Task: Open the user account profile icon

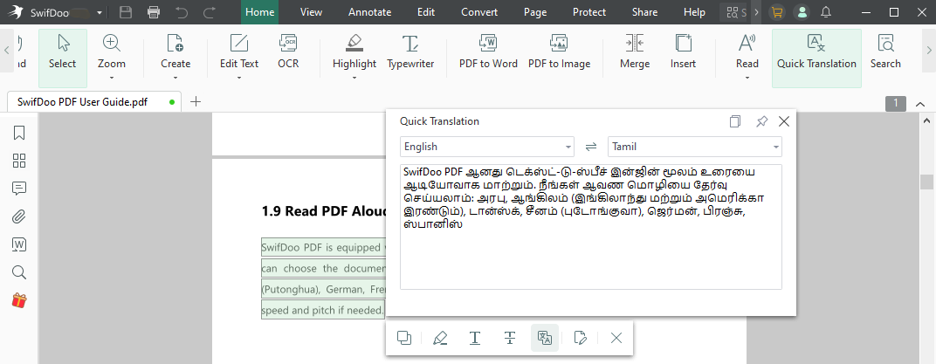Action: (801, 12)
